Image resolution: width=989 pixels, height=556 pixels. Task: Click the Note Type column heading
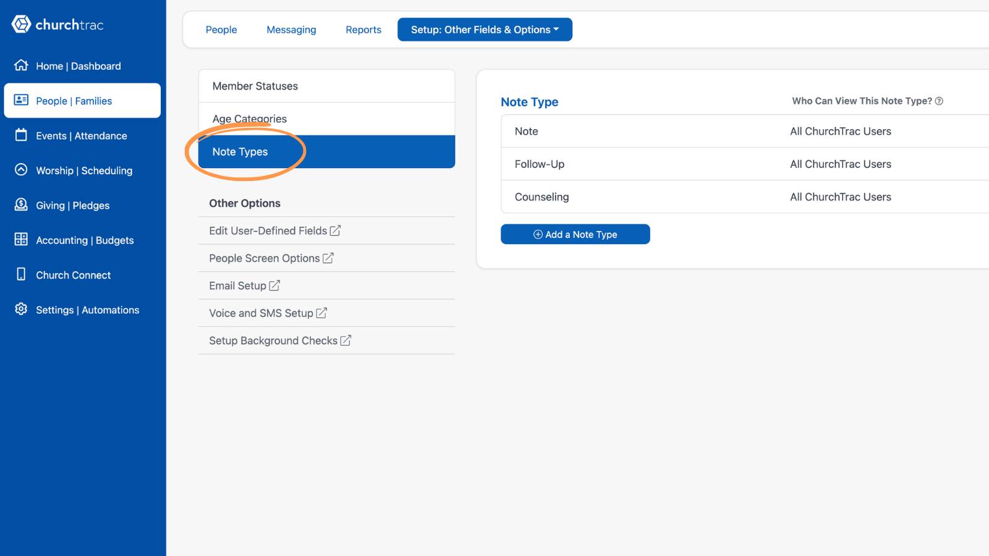click(530, 102)
